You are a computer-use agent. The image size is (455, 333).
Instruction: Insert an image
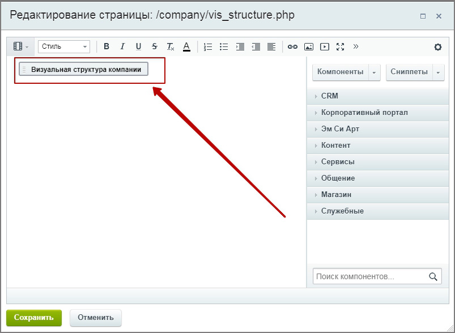pos(308,46)
